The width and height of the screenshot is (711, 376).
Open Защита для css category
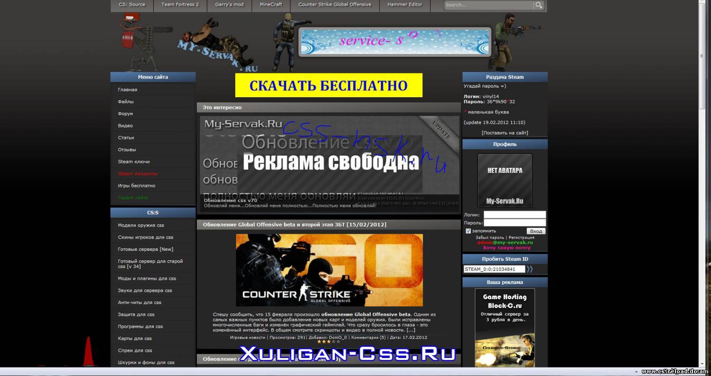click(136, 314)
